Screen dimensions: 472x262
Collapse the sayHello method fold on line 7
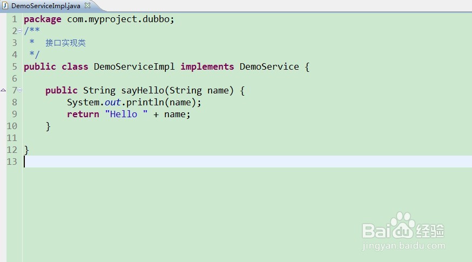coord(20,90)
